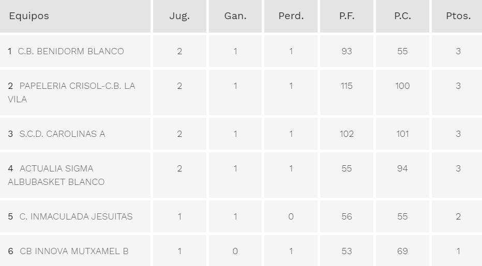The width and height of the screenshot is (482, 266).
Task: Open PAPELERIA CRISOL-C.B. LA VILA team
Action: coord(71,92)
